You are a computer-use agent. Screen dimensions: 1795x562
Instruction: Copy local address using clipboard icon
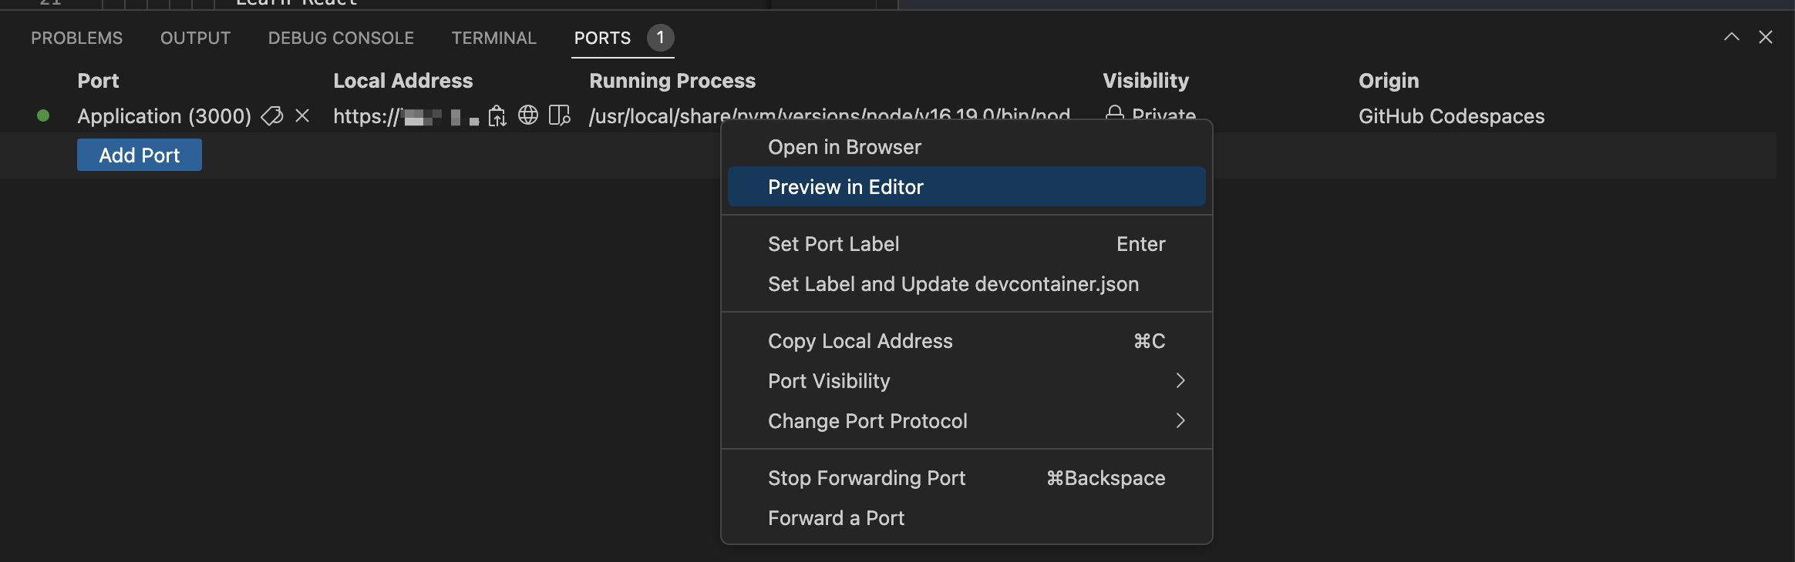click(x=497, y=115)
